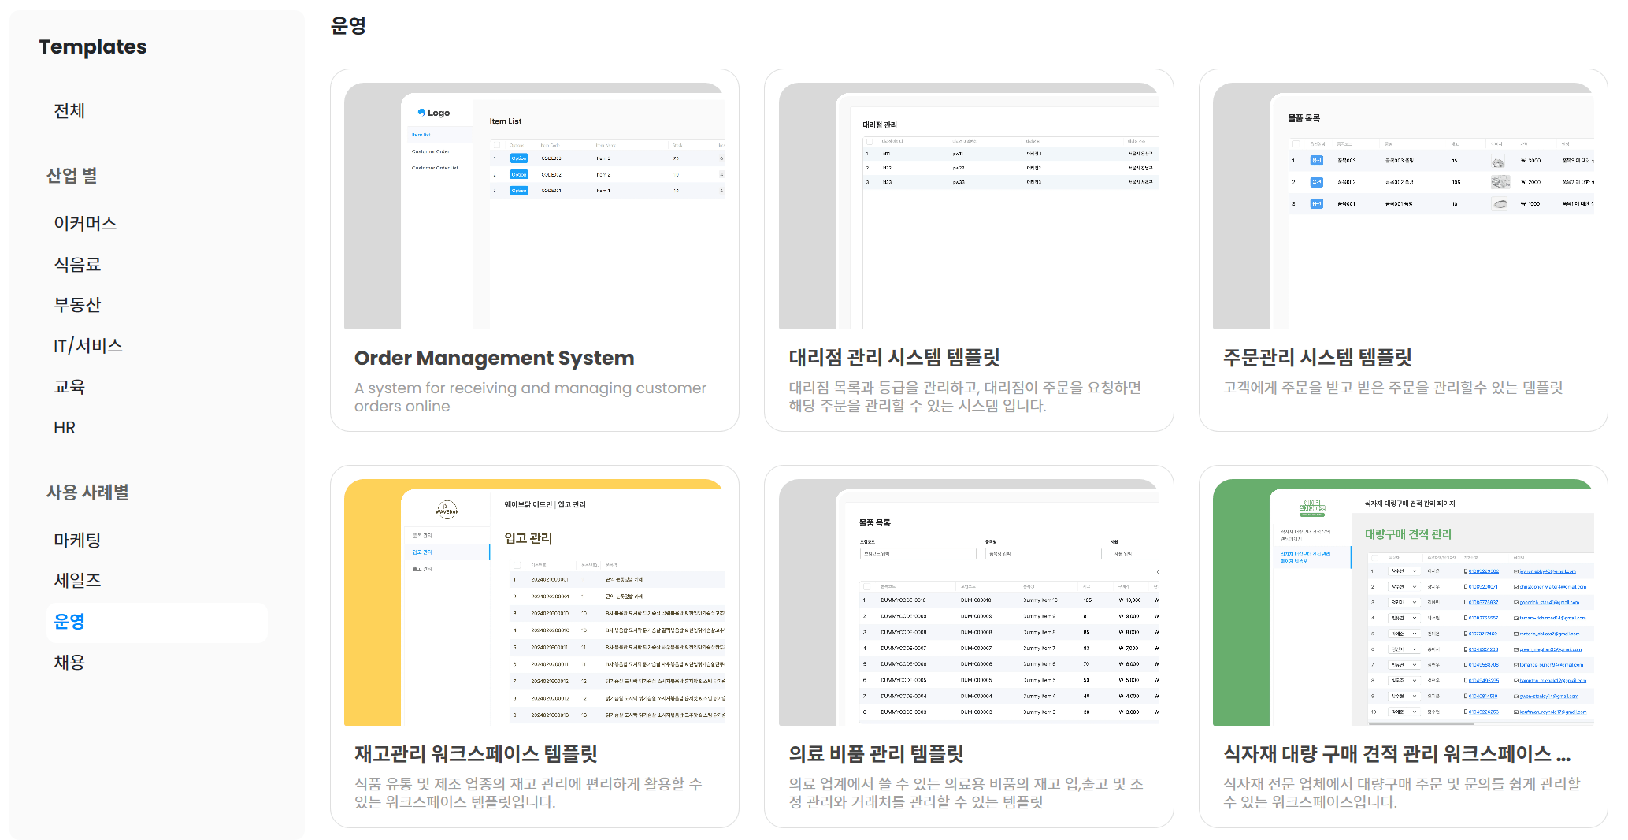
Task: Open 대리점 관리 시스템 템플릿 preview thumbnail
Action: tap(968, 206)
